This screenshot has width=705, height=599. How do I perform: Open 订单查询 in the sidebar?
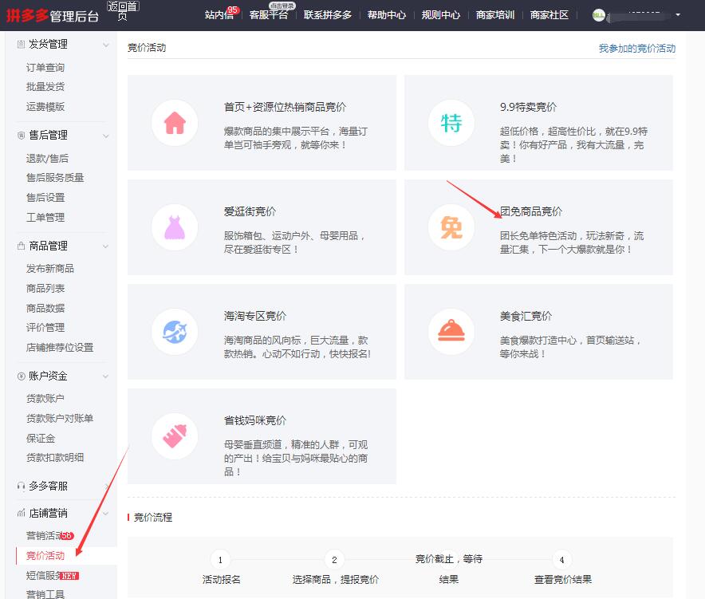(45, 68)
